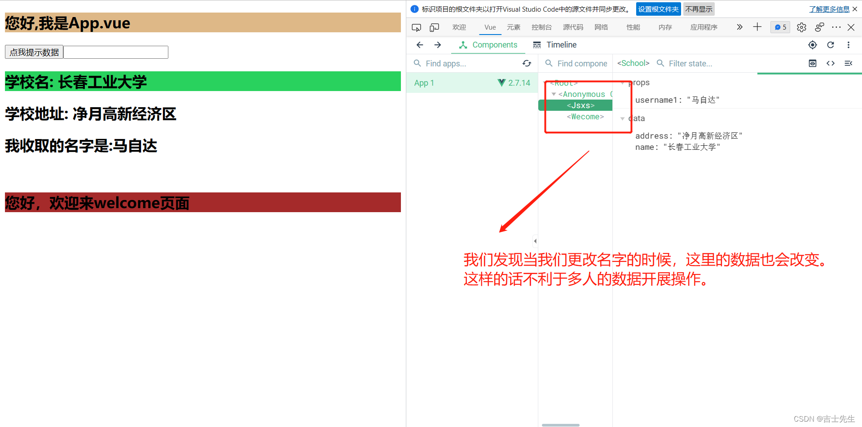
Task: Click the 学校地址: 净月高新经济区 heading
Action: click(x=91, y=114)
